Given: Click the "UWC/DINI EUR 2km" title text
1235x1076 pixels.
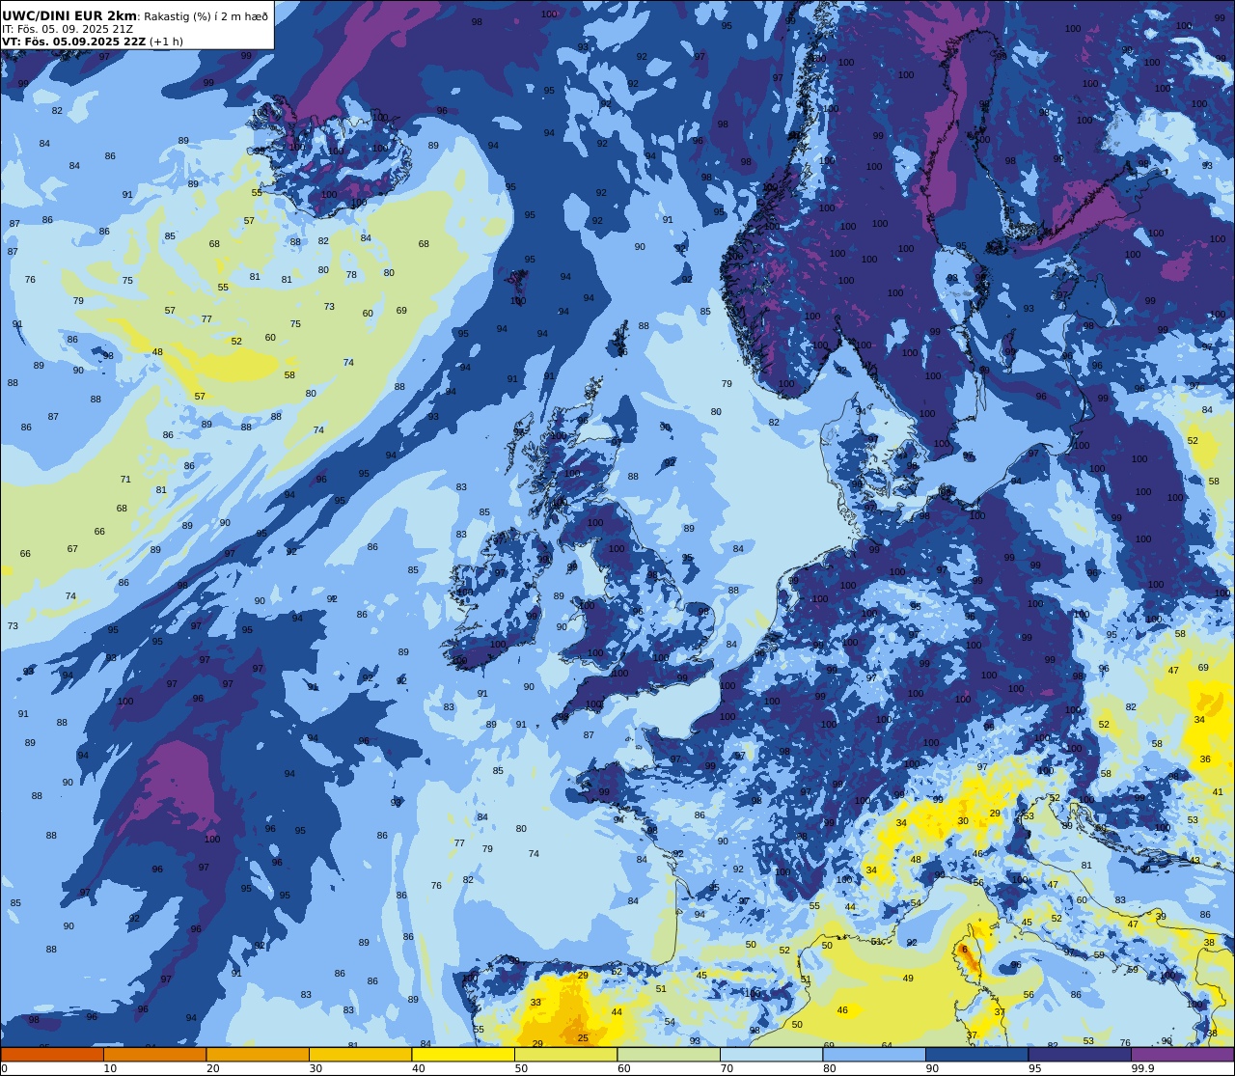Looking at the screenshot, I should click(x=69, y=16).
